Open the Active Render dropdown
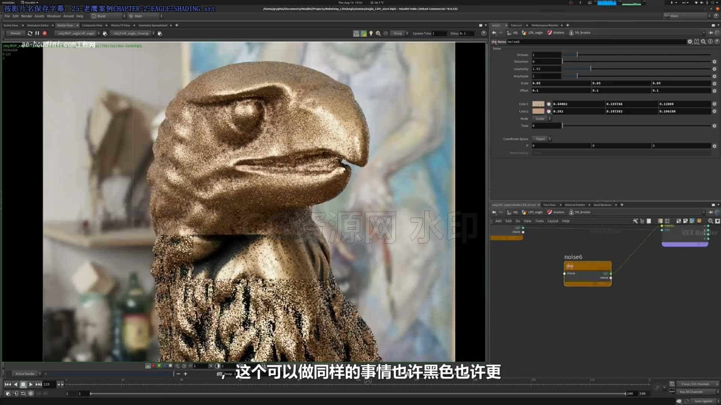Screen dimensions: 721x405 coord(27,374)
